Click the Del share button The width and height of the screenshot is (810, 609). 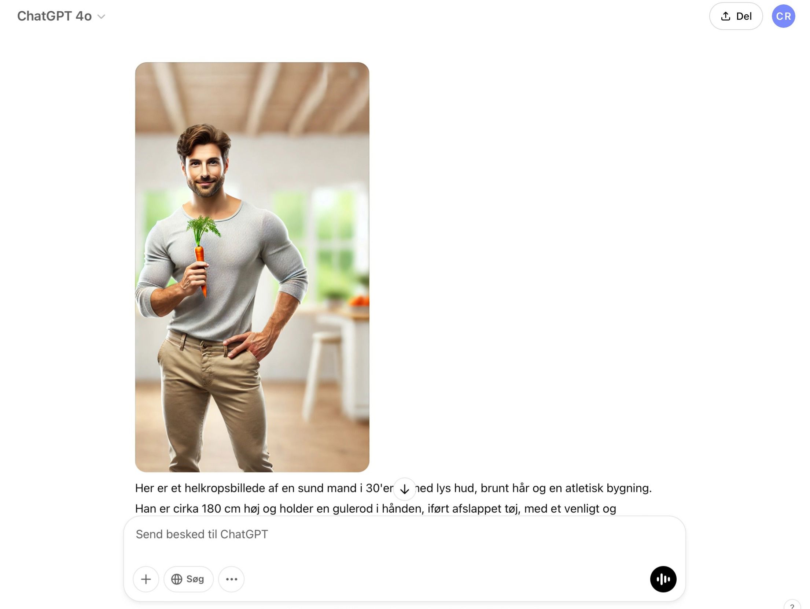click(736, 16)
